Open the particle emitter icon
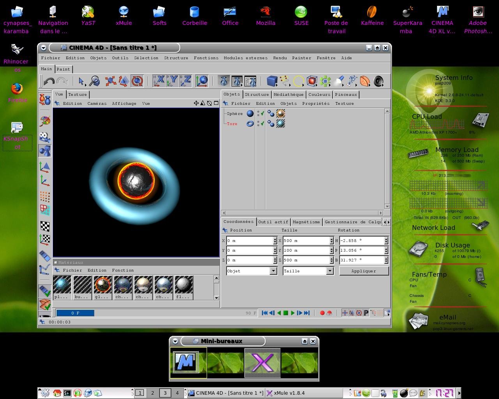Screen dimensions: 499x399 (x=352, y=81)
